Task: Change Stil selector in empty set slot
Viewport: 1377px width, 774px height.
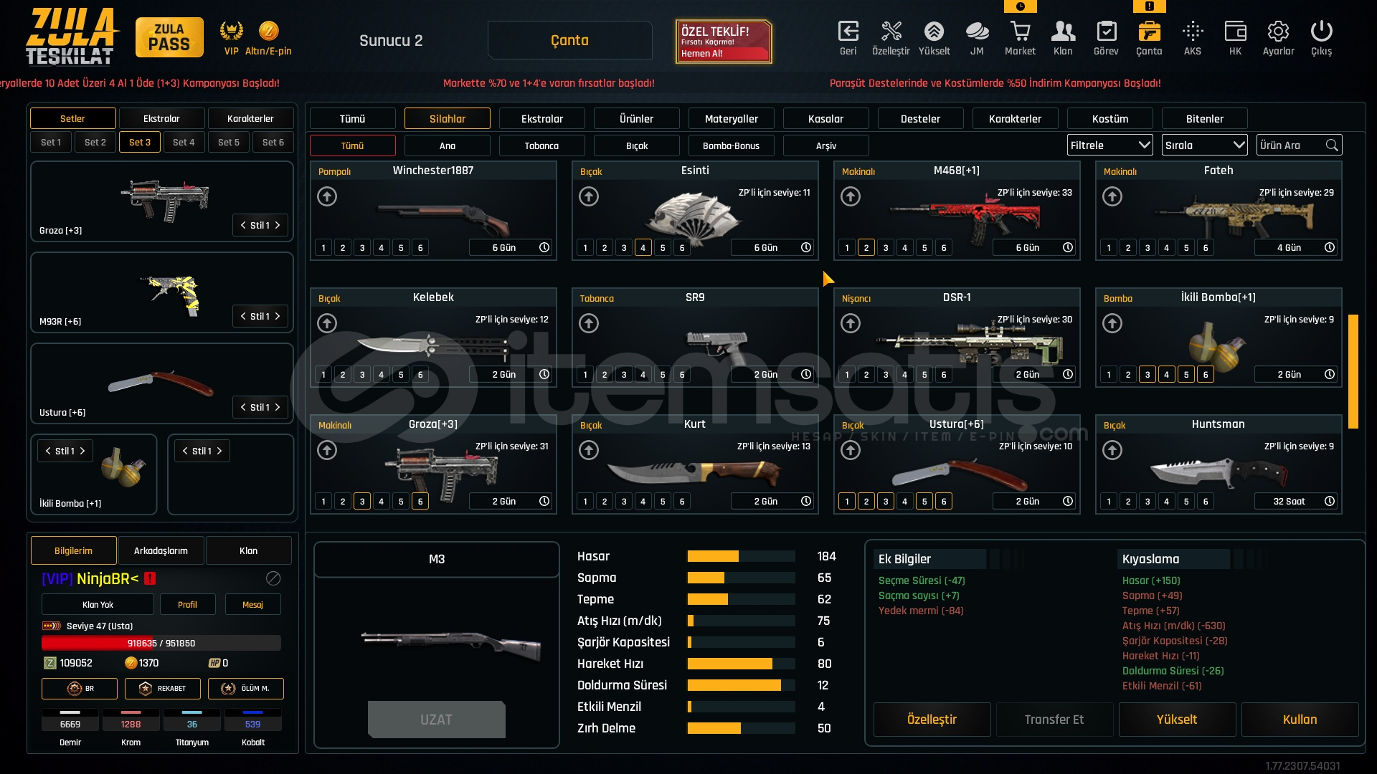Action: tap(202, 451)
